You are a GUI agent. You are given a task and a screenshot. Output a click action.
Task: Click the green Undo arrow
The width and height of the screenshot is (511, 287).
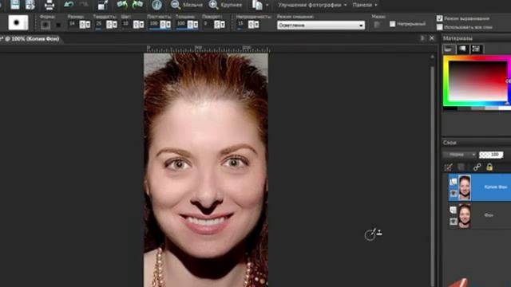69,5
